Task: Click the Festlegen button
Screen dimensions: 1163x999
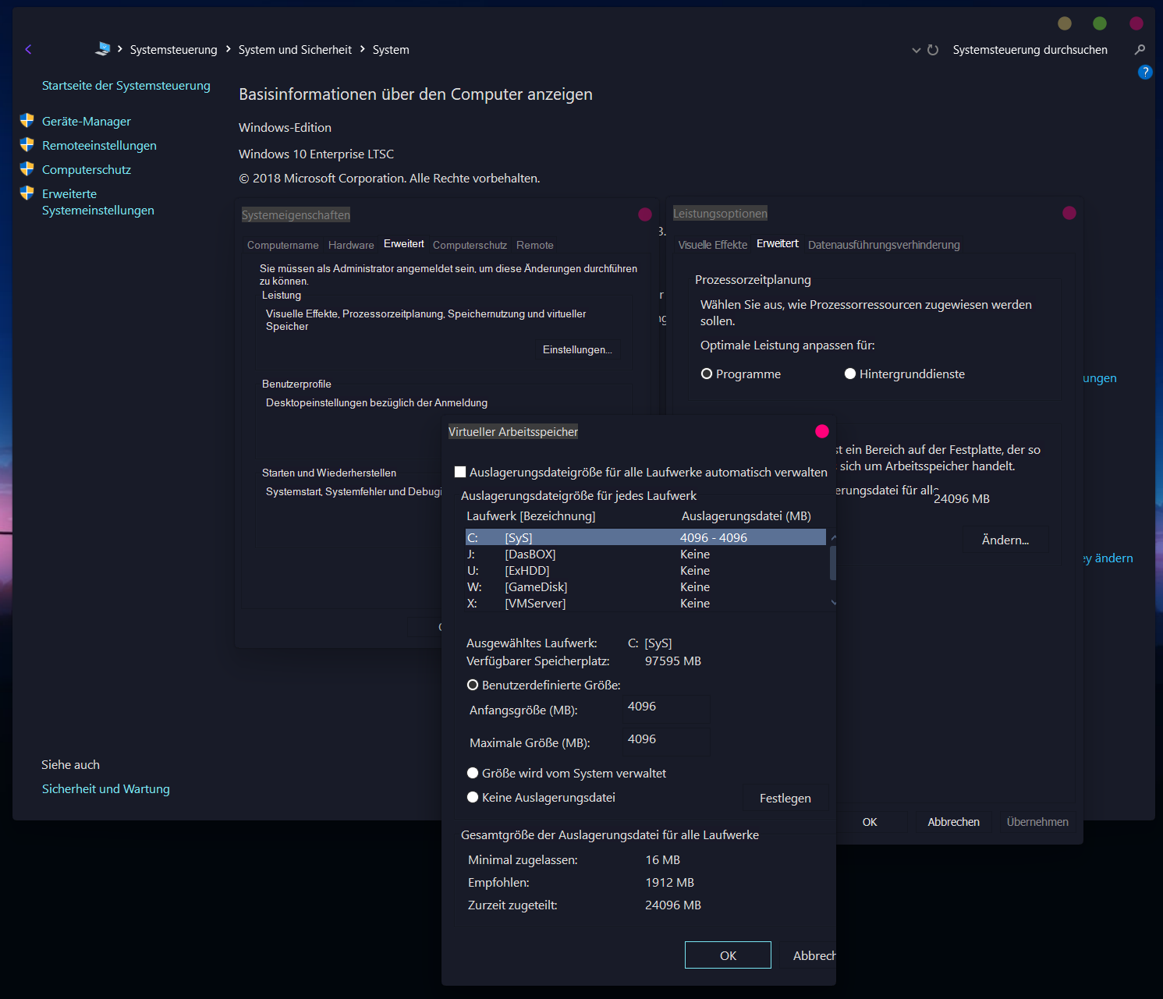Action: click(785, 798)
